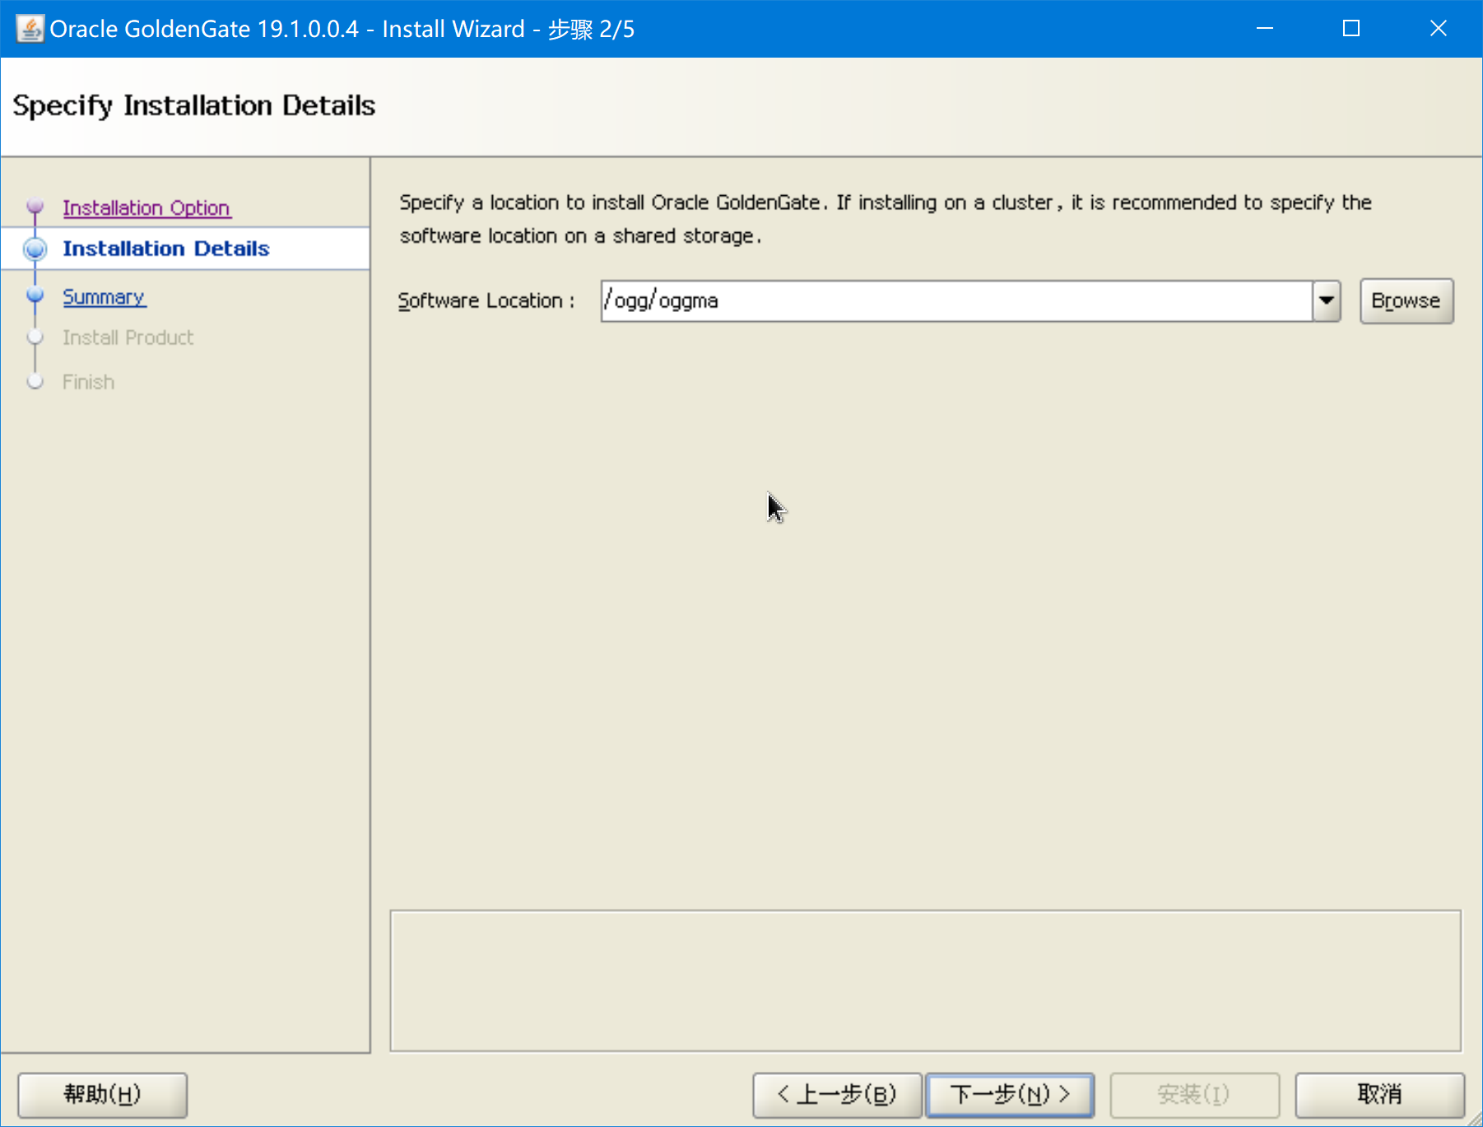
Task: Click the Finish step label
Action: pos(89,382)
